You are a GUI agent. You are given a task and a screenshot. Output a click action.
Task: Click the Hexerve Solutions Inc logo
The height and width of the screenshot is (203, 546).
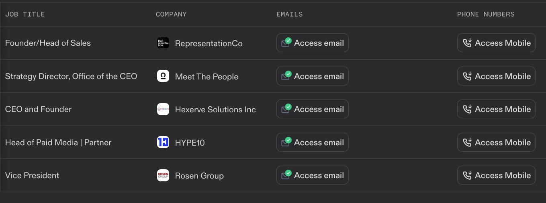pyautogui.click(x=163, y=109)
